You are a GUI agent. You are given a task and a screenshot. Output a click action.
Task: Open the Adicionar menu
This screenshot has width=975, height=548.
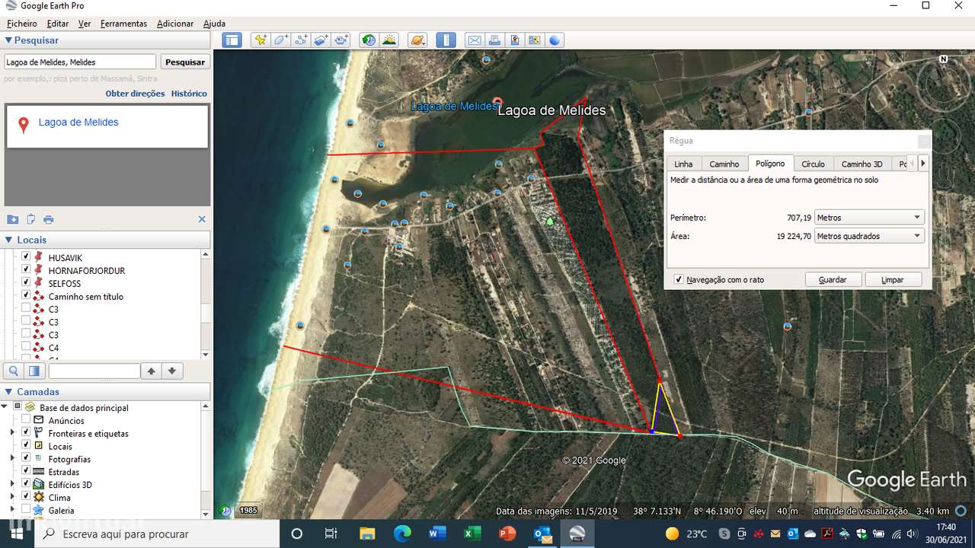[x=175, y=24]
